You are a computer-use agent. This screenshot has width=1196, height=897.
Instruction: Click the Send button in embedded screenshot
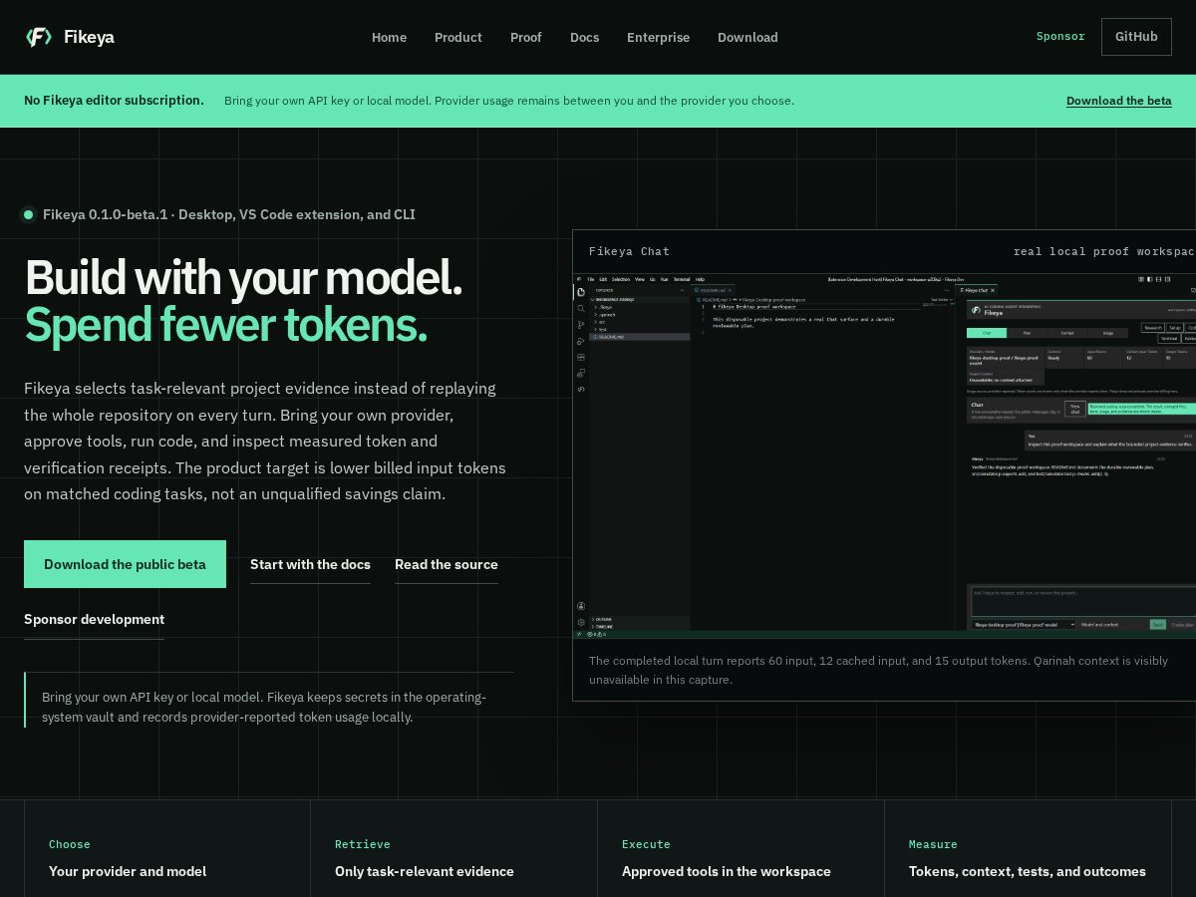click(x=1157, y=625)
